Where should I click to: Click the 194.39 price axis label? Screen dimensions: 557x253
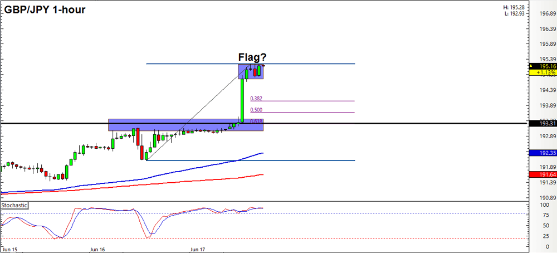tap(547, 90)
